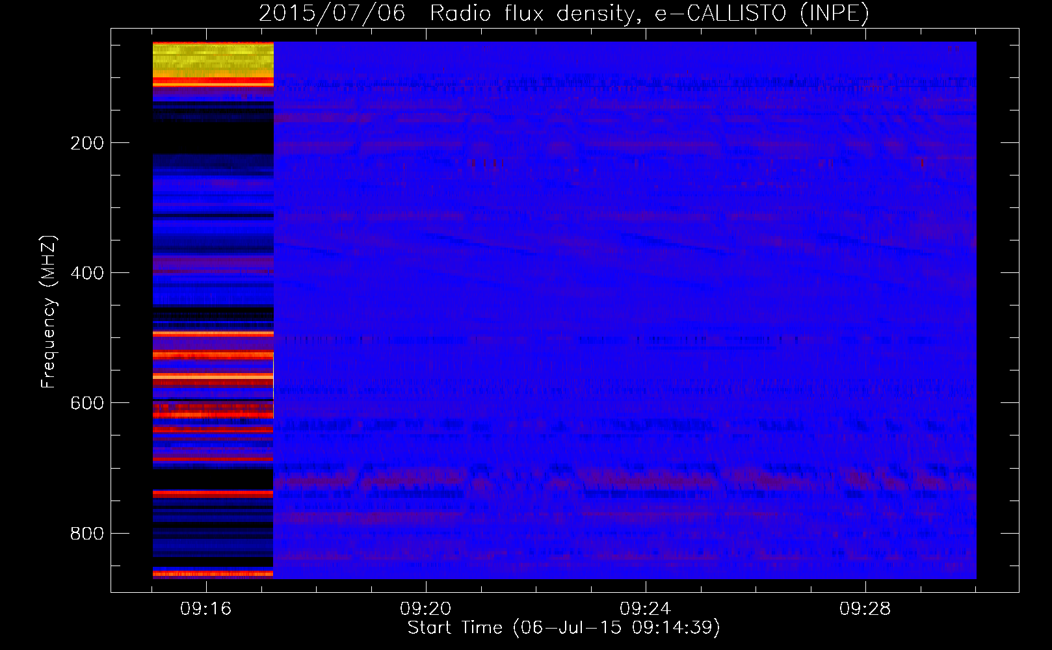Click the 800 frequency tick label

[x=87, y=534]
